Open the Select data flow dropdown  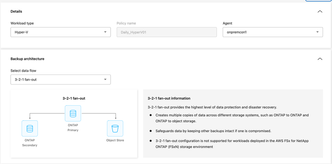coord(60,80)
